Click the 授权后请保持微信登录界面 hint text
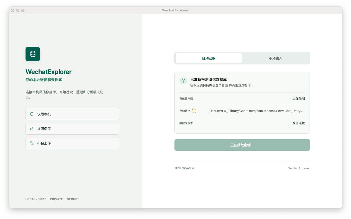 tap(222, 85)
